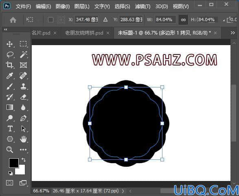Screen dimensions: 239x196
Task: Select the Frame tool
Action: point(23,65)
